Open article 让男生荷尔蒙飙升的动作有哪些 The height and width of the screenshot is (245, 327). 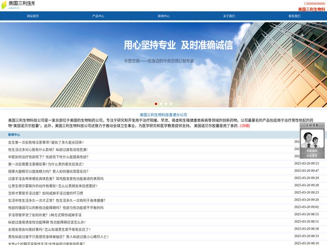click(53, 186)
